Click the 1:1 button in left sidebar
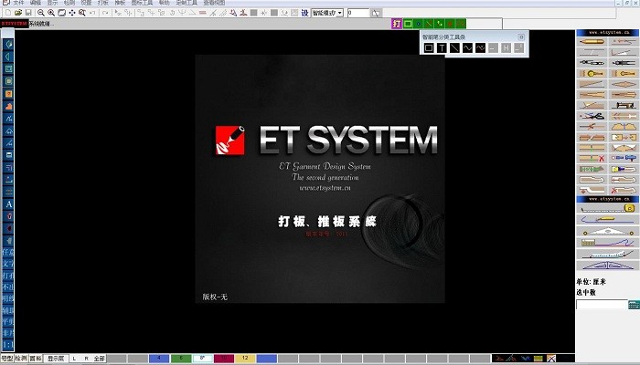Viewport: 640px width, 365px height. [8, 344]
